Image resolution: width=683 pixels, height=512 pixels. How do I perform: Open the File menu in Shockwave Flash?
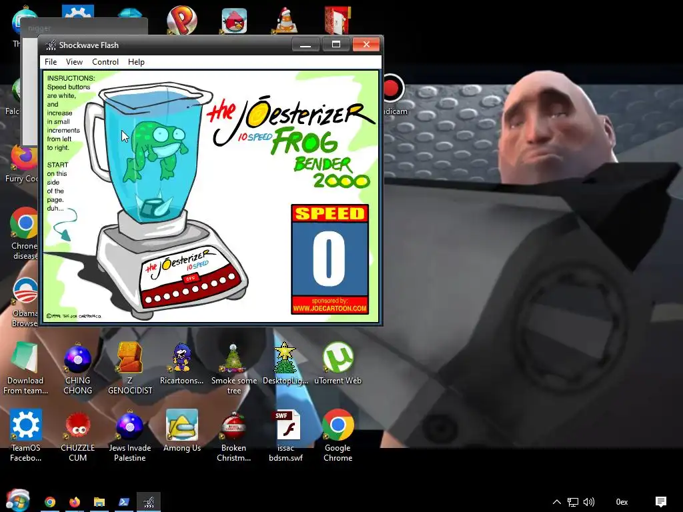[x=51, y=62]
